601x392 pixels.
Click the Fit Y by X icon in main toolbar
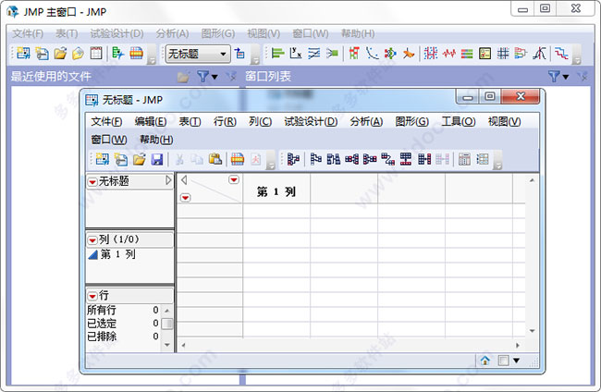[x=296, y=53]
